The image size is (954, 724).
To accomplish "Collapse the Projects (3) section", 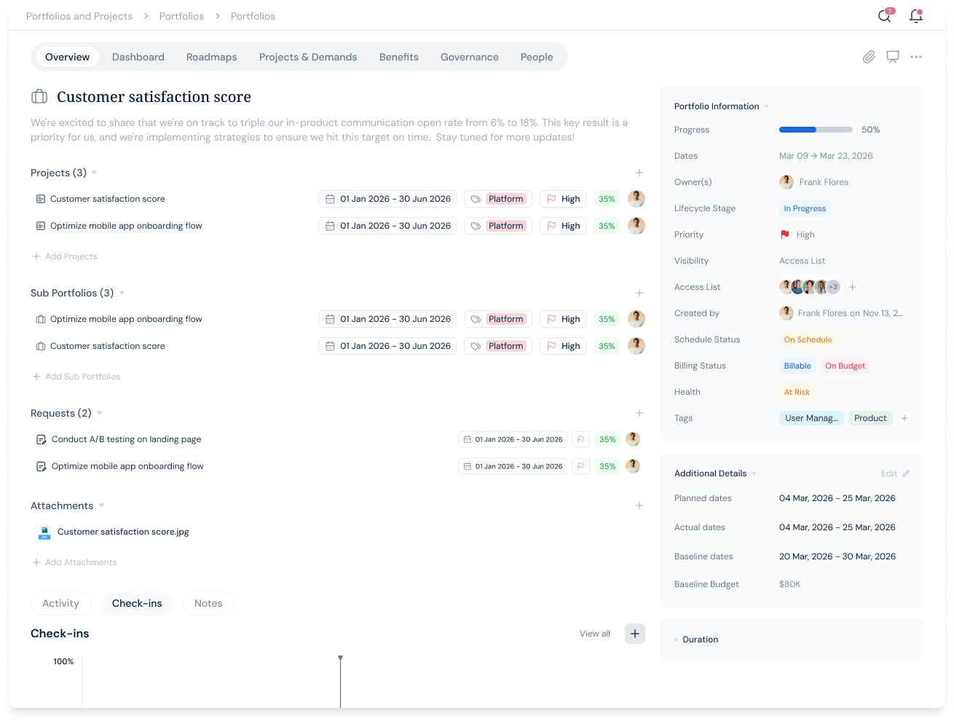I will coord(94,173).
